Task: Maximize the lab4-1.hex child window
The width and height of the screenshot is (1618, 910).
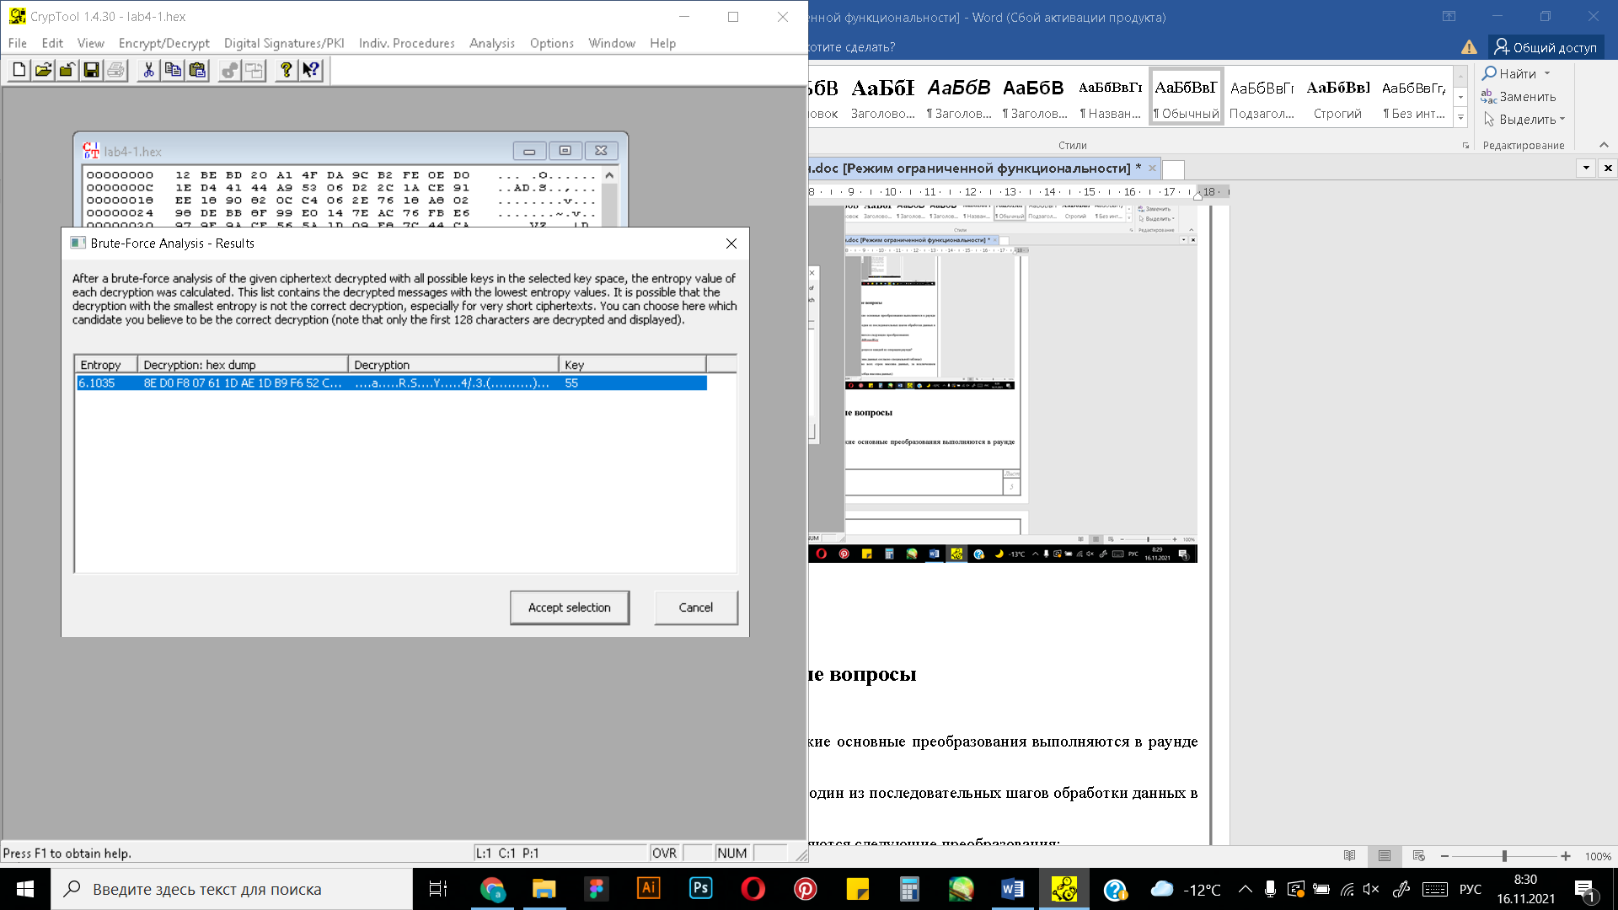Action: point(565,151)
